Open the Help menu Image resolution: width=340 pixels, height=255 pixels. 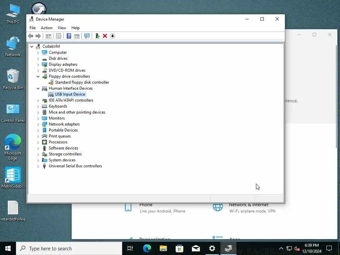(x=75, y=28)
